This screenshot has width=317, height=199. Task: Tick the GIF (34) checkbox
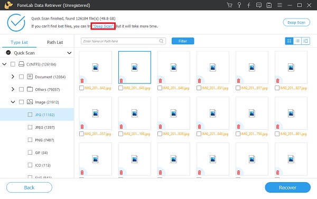tap(30, 153)
